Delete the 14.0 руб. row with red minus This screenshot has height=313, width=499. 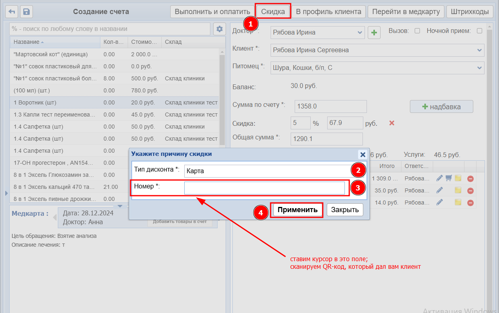tap(470, 203)
